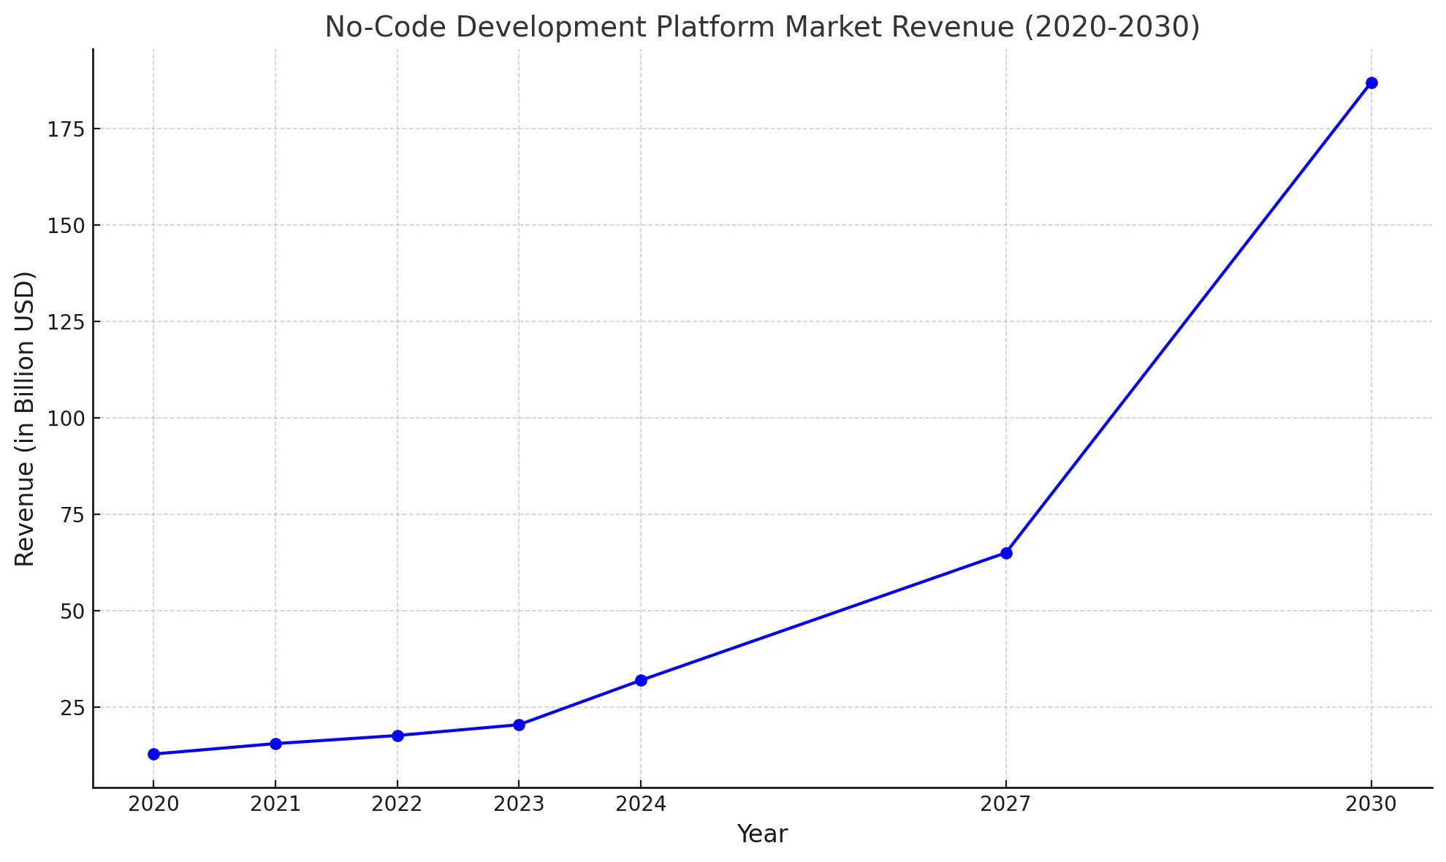Select the 2021 data point marker
This screenshot has width=1446, height=862.
point(275,744)
